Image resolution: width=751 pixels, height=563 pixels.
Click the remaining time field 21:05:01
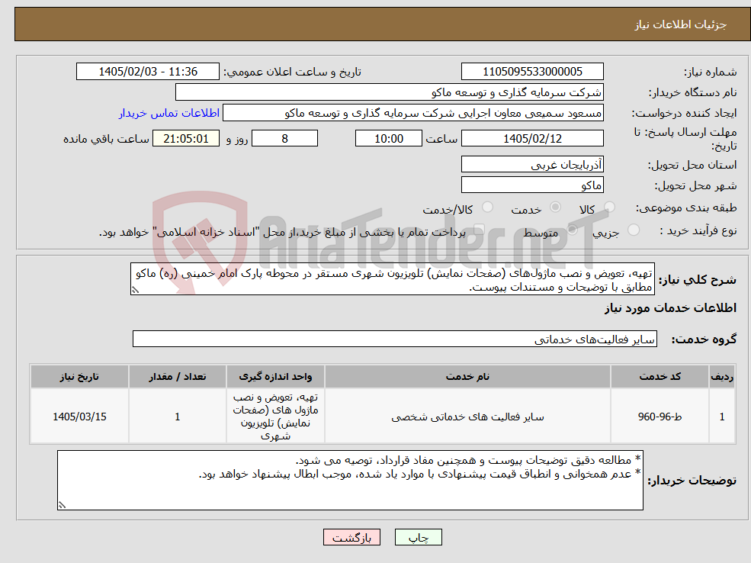coord(186,139)
